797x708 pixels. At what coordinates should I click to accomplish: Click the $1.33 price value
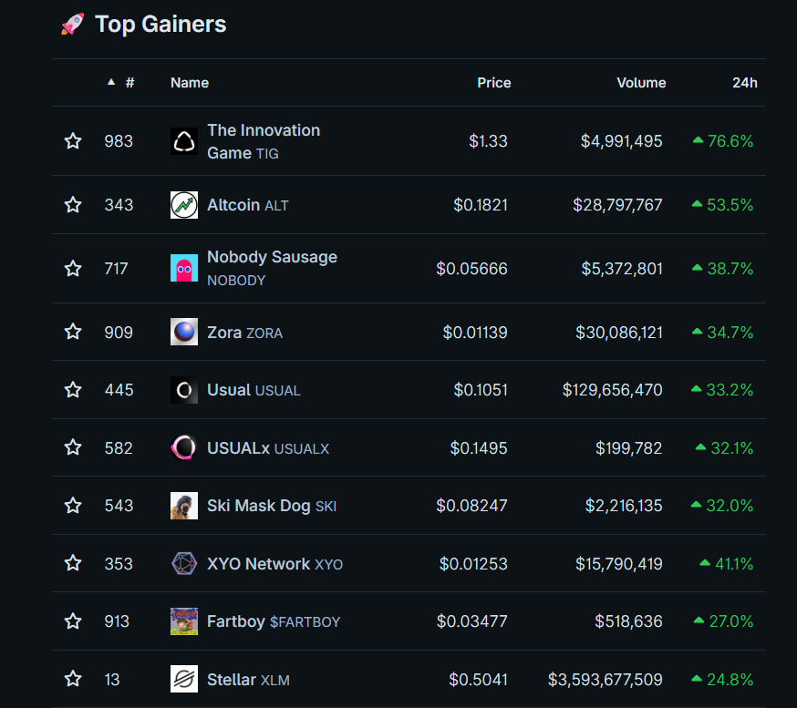point(488,140)
